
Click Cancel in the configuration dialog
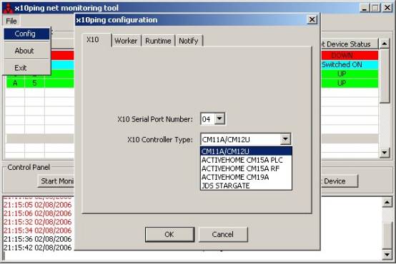(x=223, y=235)
